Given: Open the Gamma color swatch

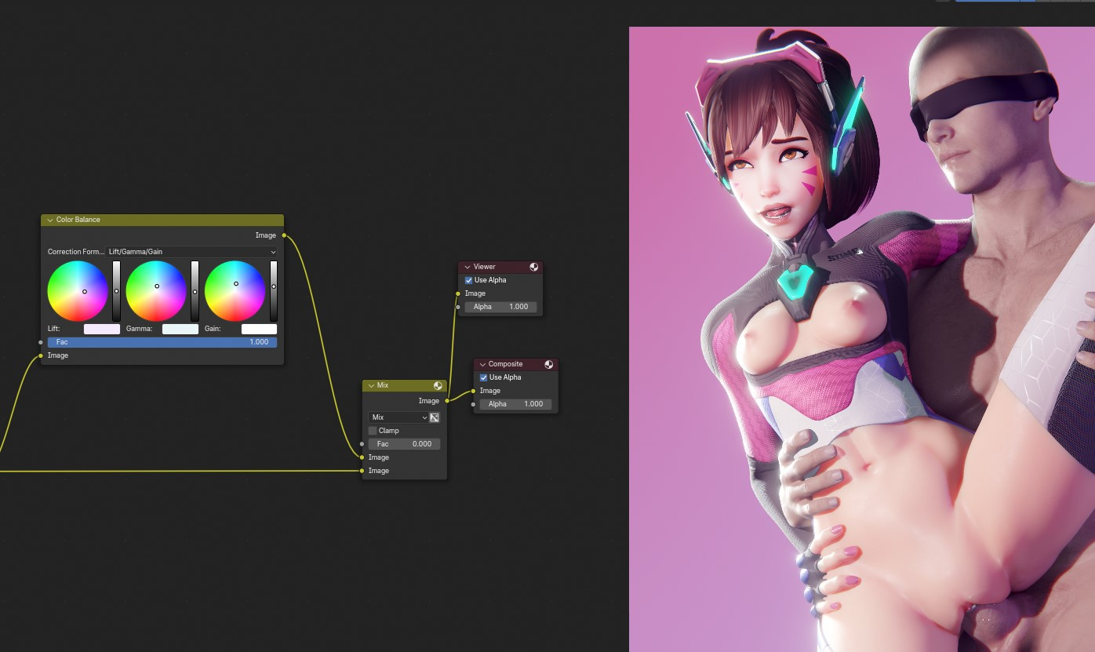Looking at the screenshot, I should pos(180,329).
